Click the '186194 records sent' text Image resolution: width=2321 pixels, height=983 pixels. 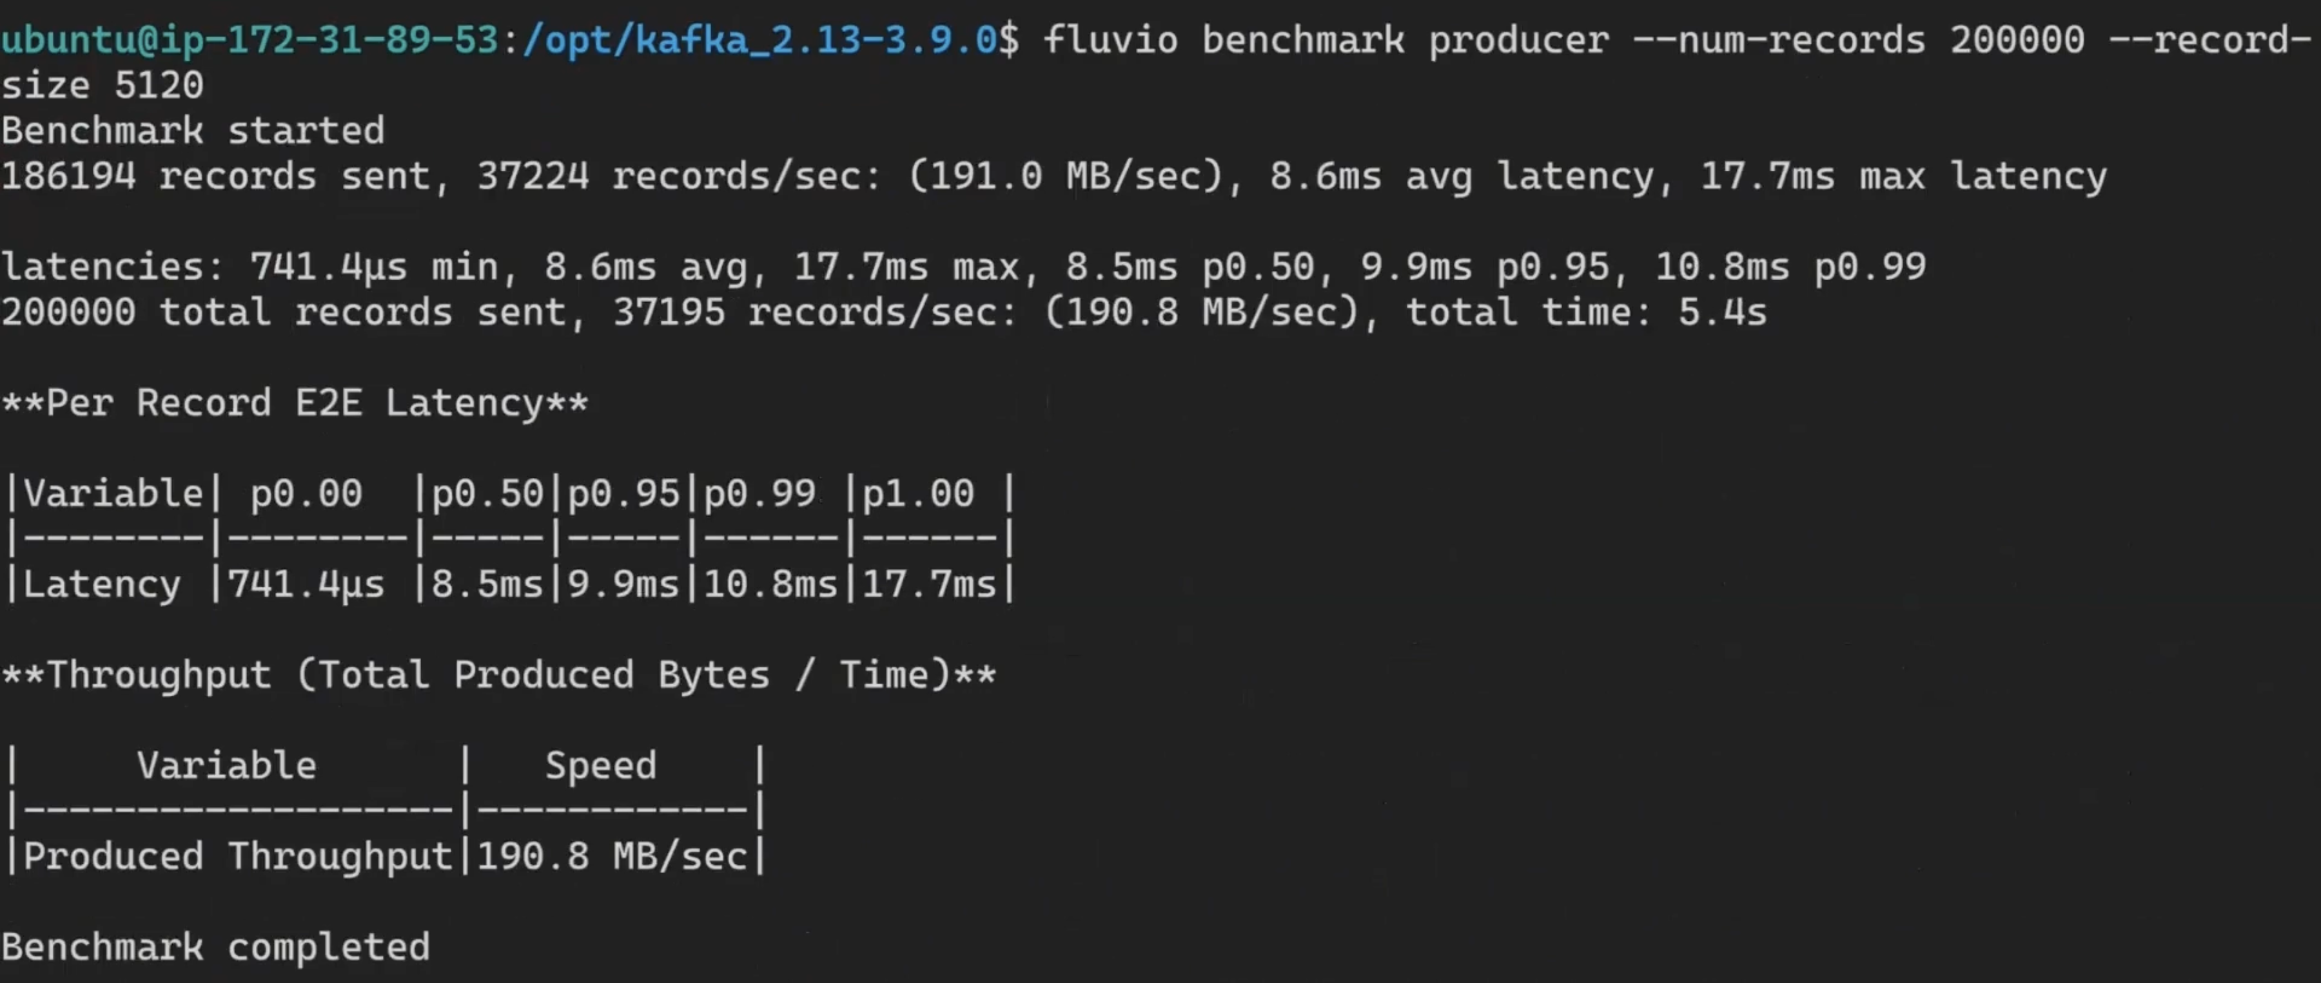click(215, 177)
